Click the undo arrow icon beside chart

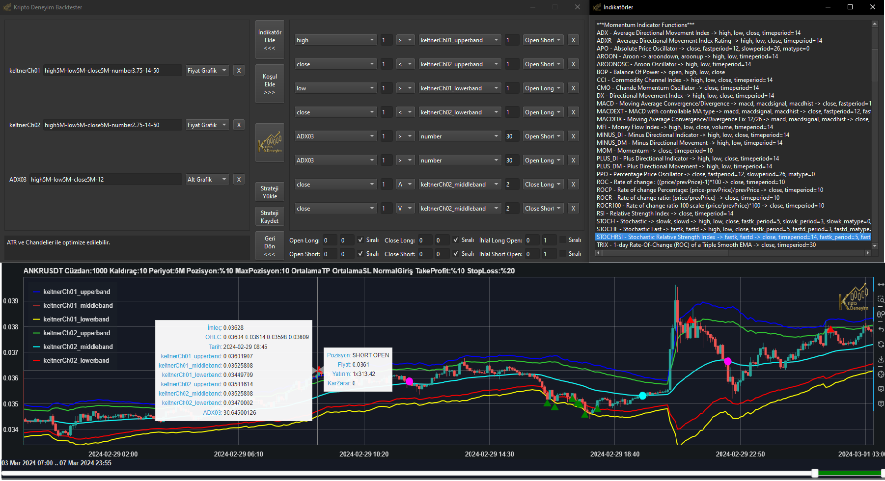(881, 329)
